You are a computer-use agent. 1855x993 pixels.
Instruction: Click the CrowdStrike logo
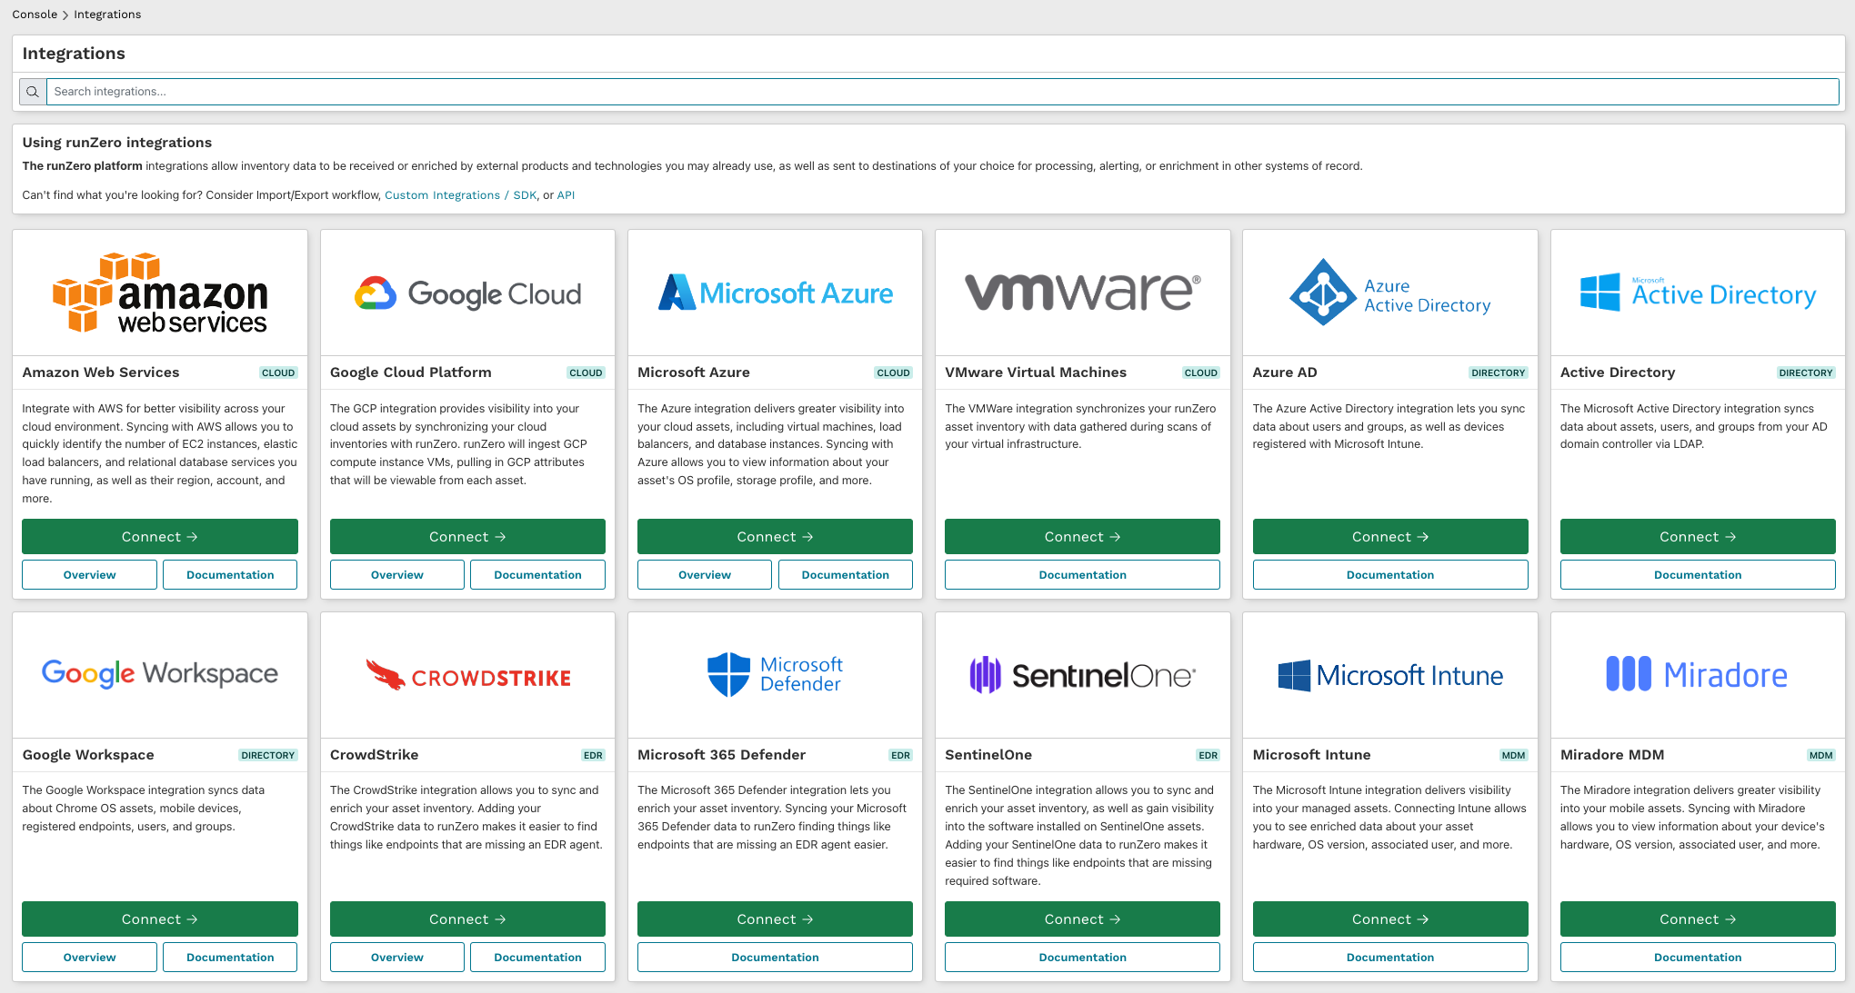467,675
